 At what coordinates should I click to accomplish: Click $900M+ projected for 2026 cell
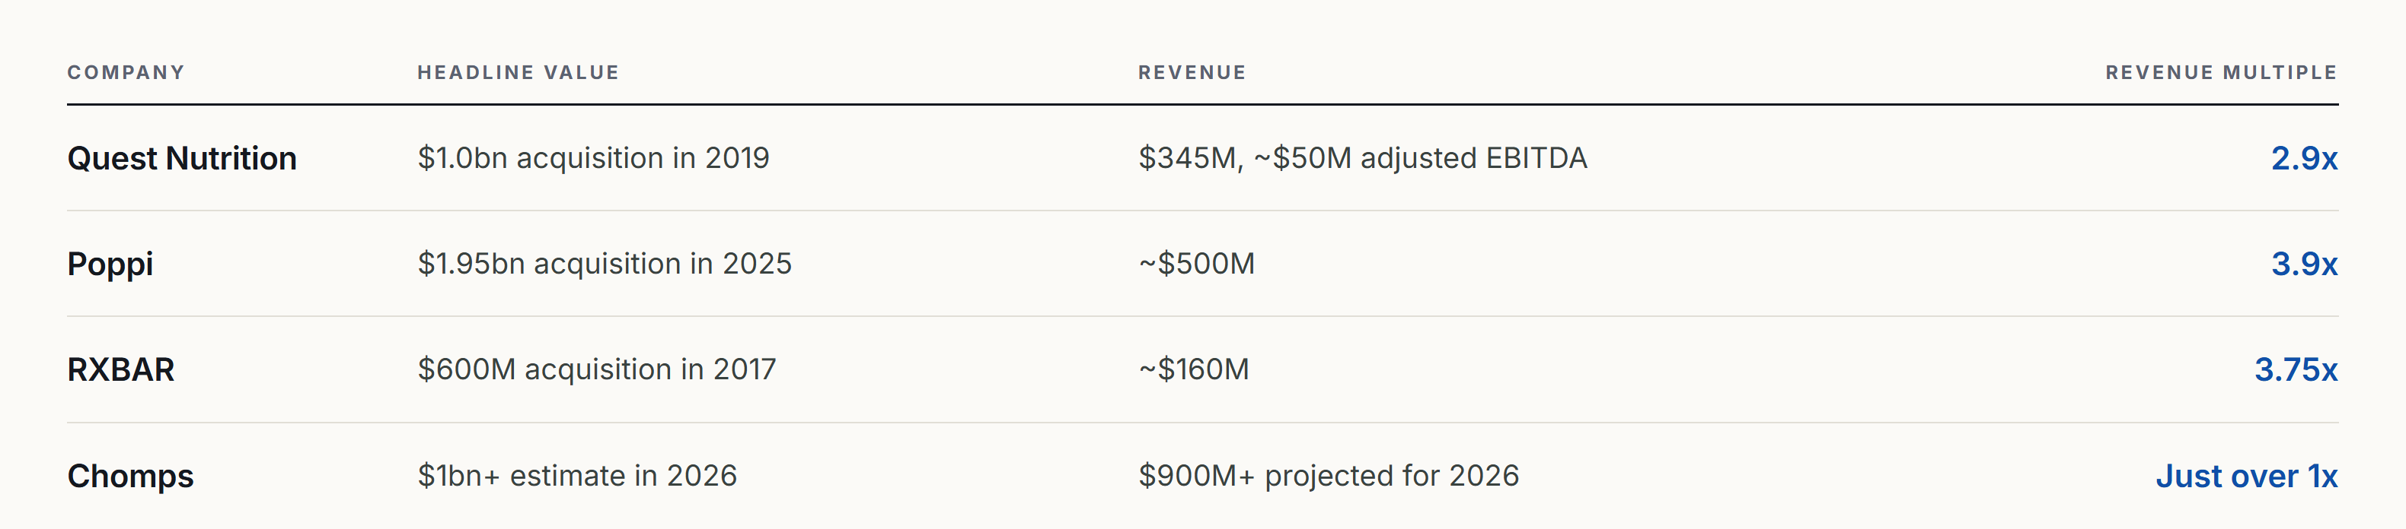tap(1328, 476)
